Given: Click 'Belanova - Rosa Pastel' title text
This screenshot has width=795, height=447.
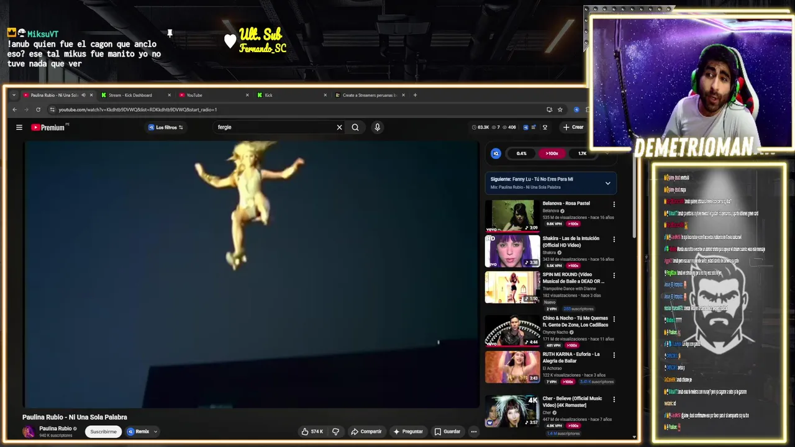Looking at the screenshot, I should tap(566, 203).
